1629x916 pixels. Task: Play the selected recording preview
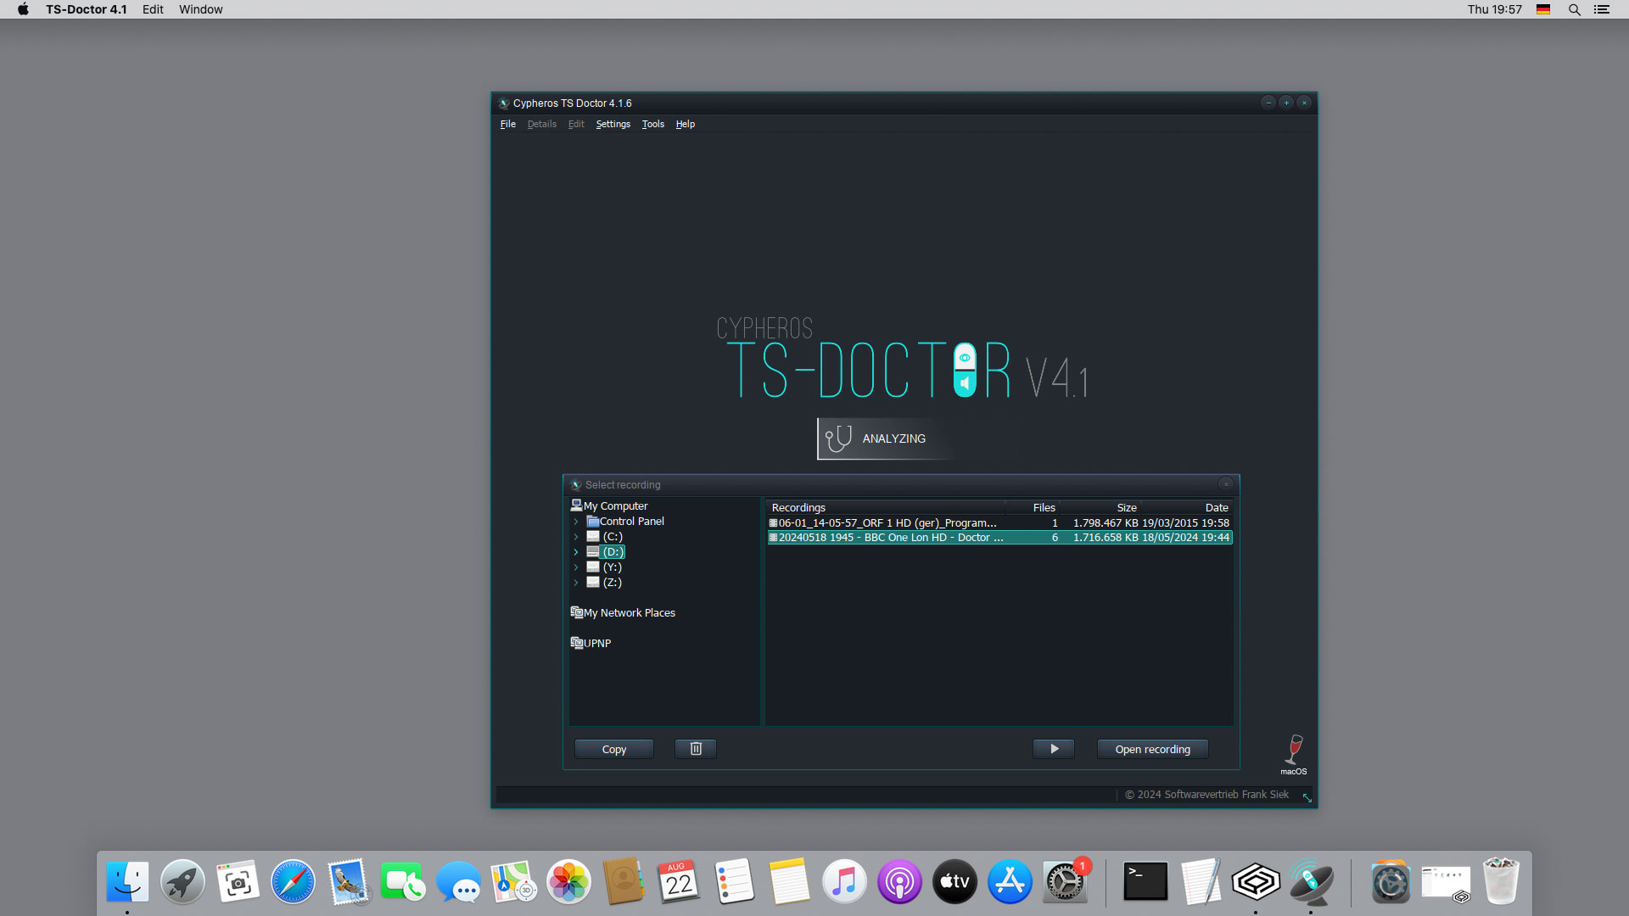tap(1054, 749)
